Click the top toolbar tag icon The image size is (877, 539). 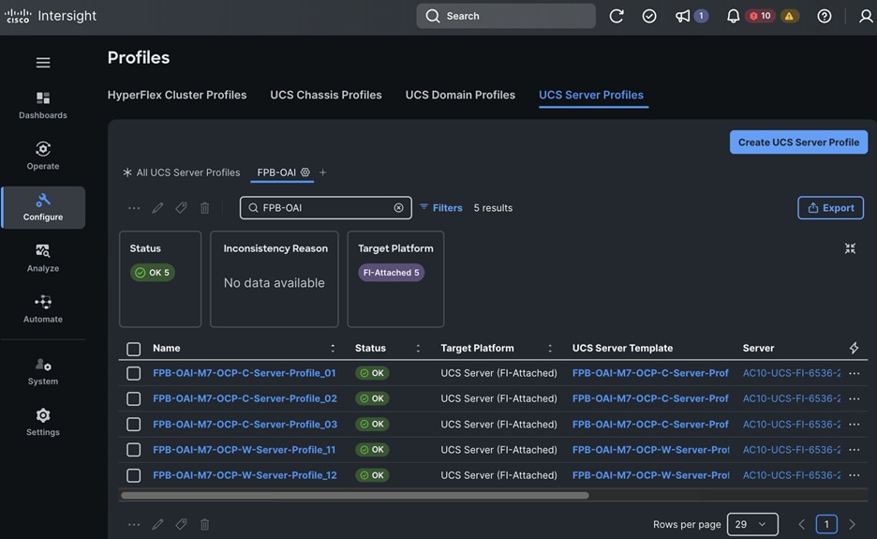[x=181, y=208]
